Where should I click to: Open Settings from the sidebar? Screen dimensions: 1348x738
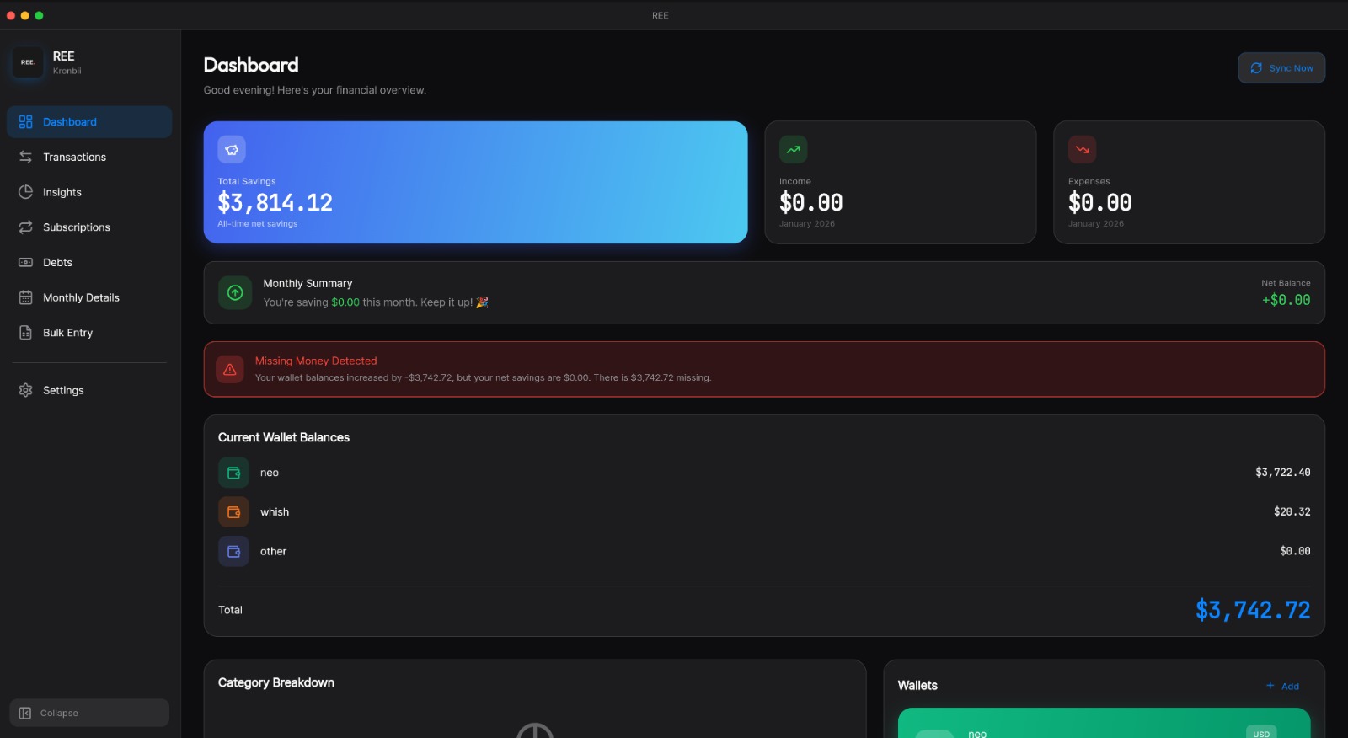[x=89, y=390]
